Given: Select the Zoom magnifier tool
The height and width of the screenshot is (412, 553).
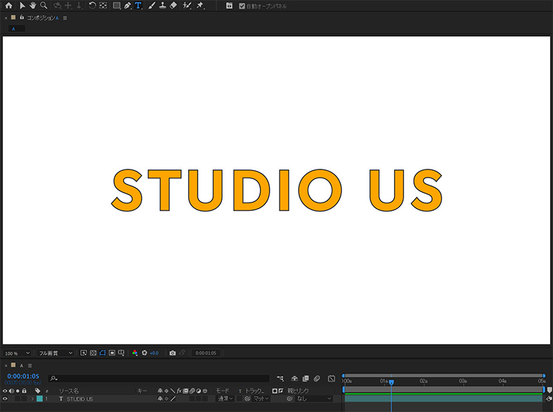Looking at the screenshot, I should [x=43, y=6].
